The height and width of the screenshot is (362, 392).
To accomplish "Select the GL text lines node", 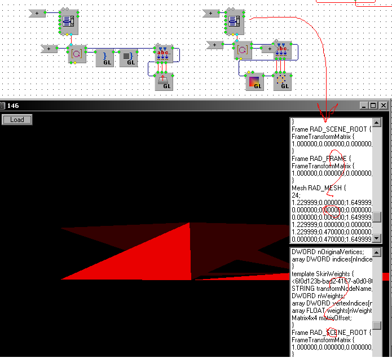I will [x=129, y=58].
